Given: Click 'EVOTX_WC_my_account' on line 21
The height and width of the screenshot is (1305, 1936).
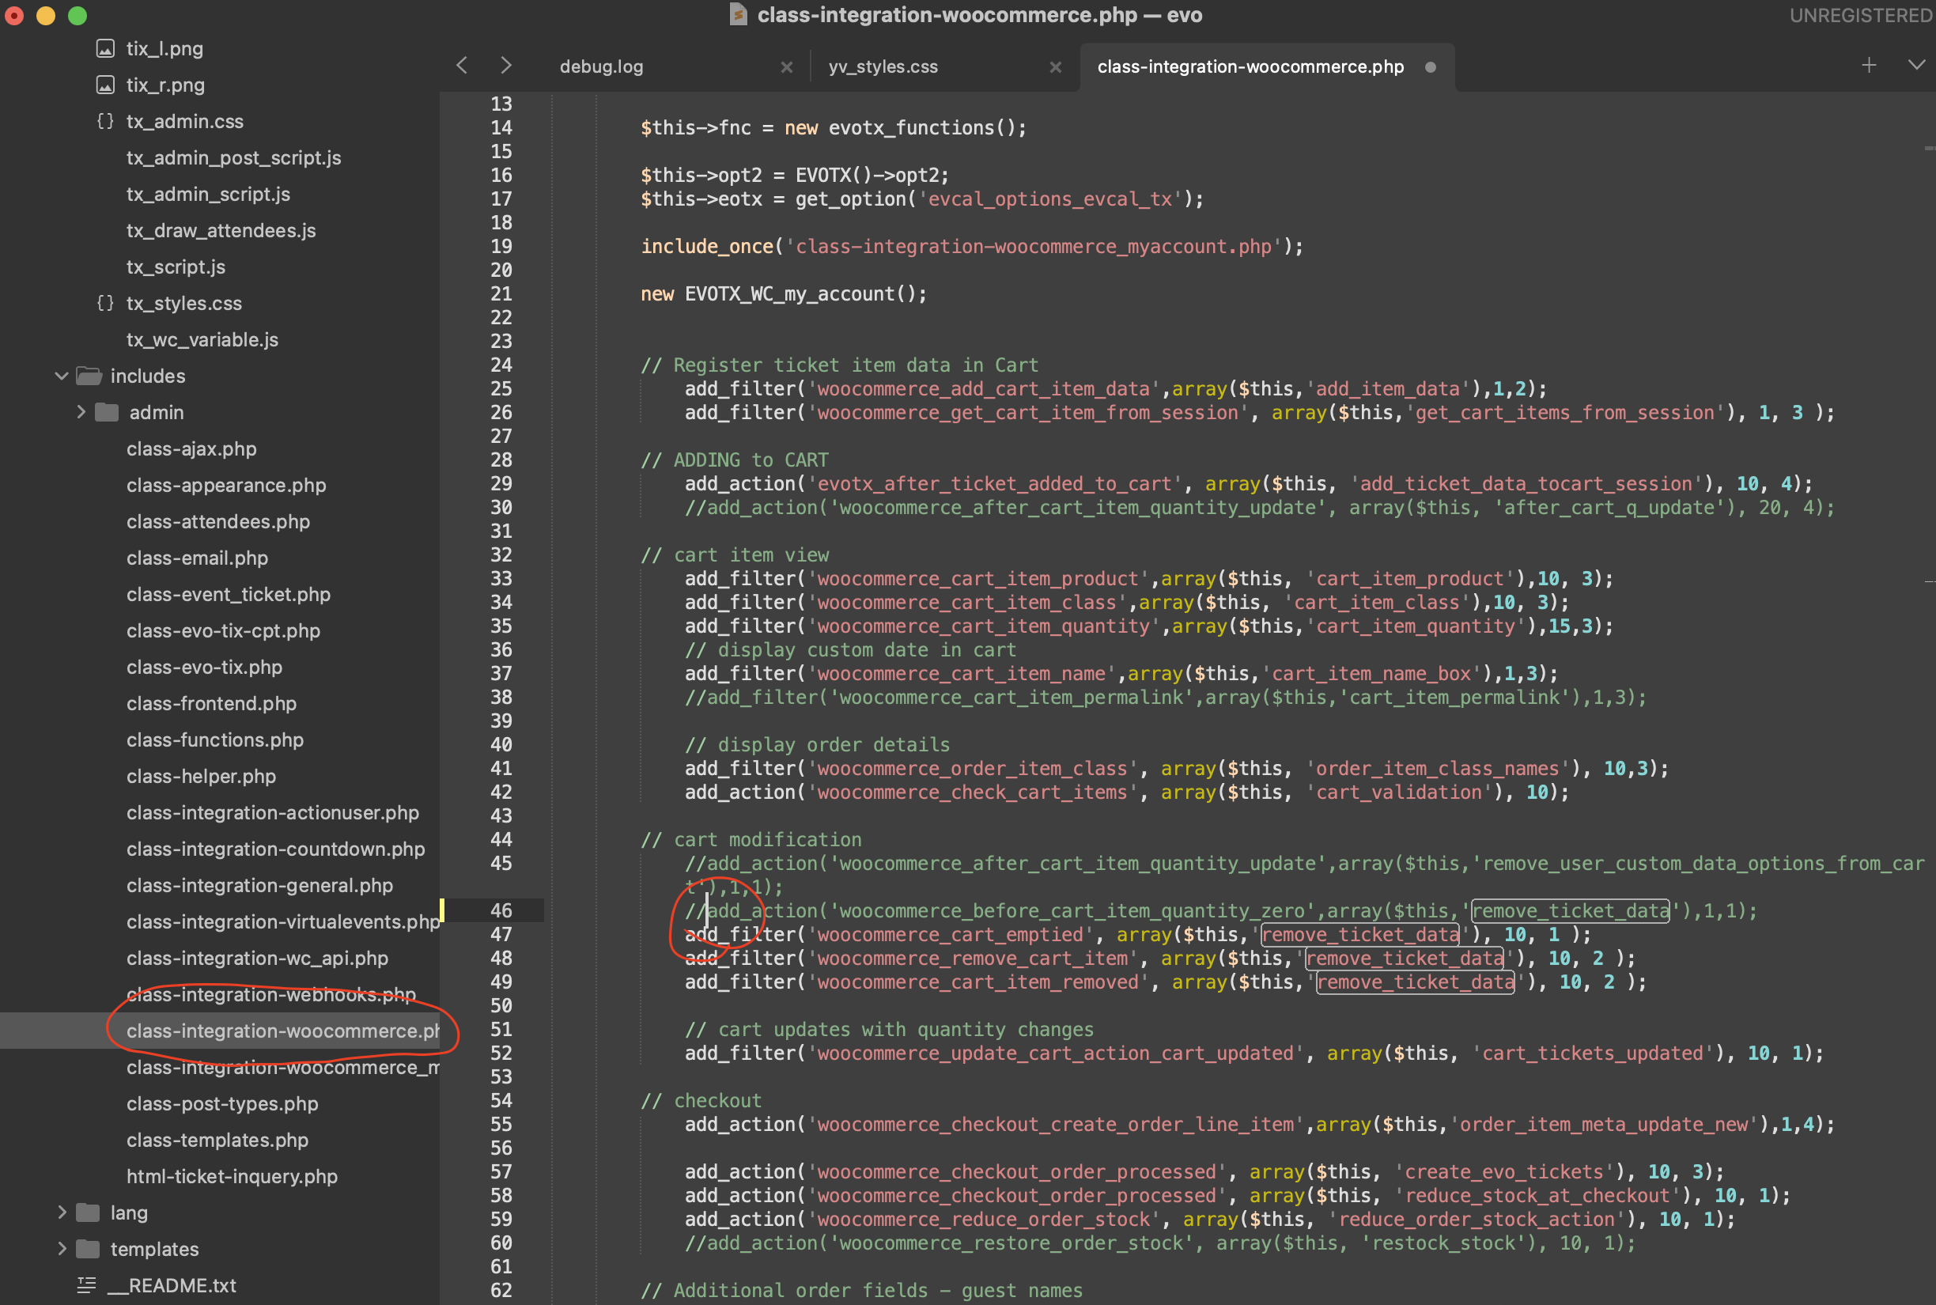Looking at the screenshot, I should click(x=789, y=293).
